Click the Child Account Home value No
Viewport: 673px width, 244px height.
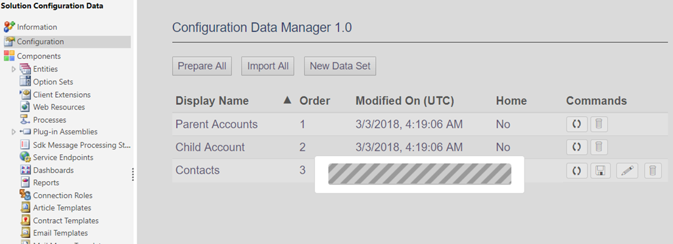pos(503,148)
